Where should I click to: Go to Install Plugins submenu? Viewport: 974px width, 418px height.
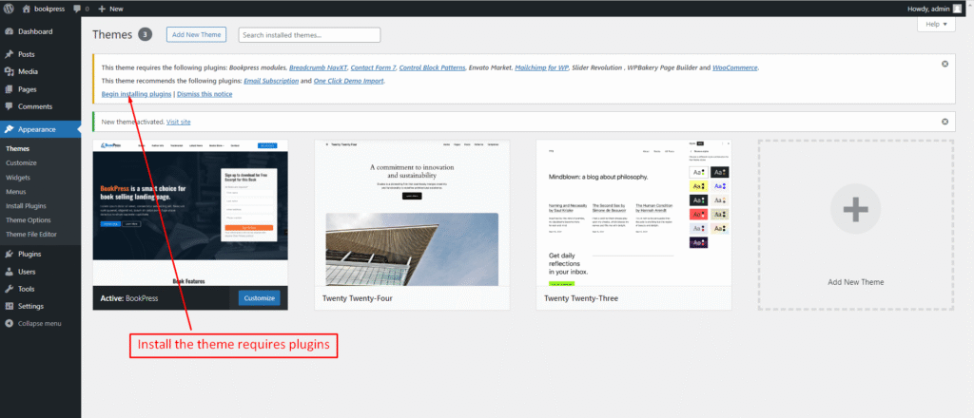(x=26, y=206)
